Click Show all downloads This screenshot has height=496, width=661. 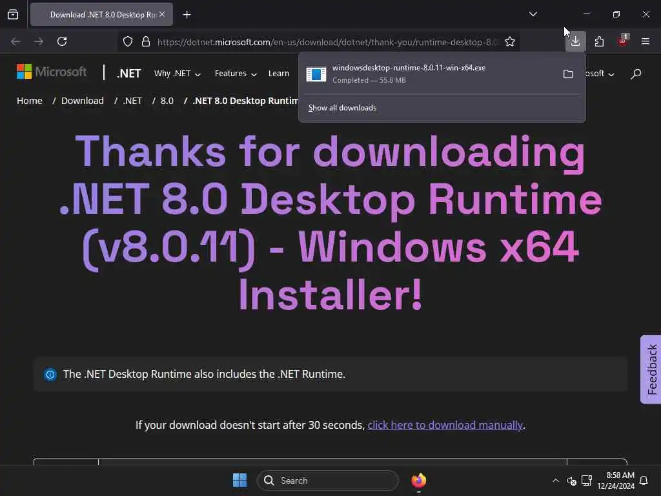(x=342, y=108)
